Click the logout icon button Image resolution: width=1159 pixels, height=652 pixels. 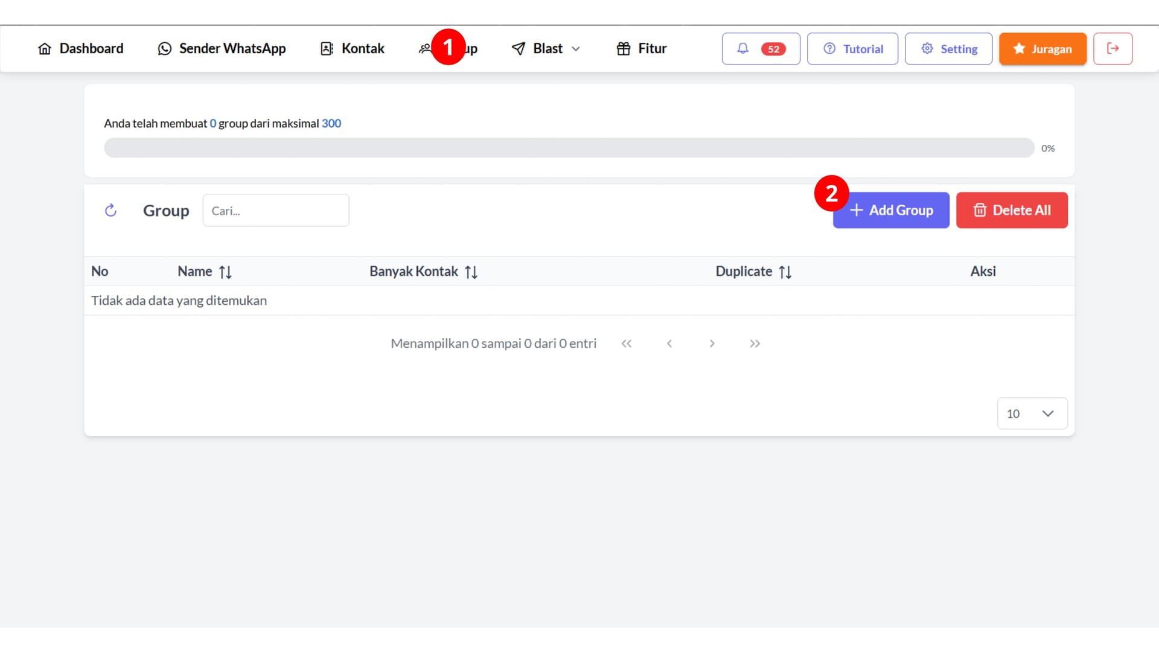(1113, 49)
